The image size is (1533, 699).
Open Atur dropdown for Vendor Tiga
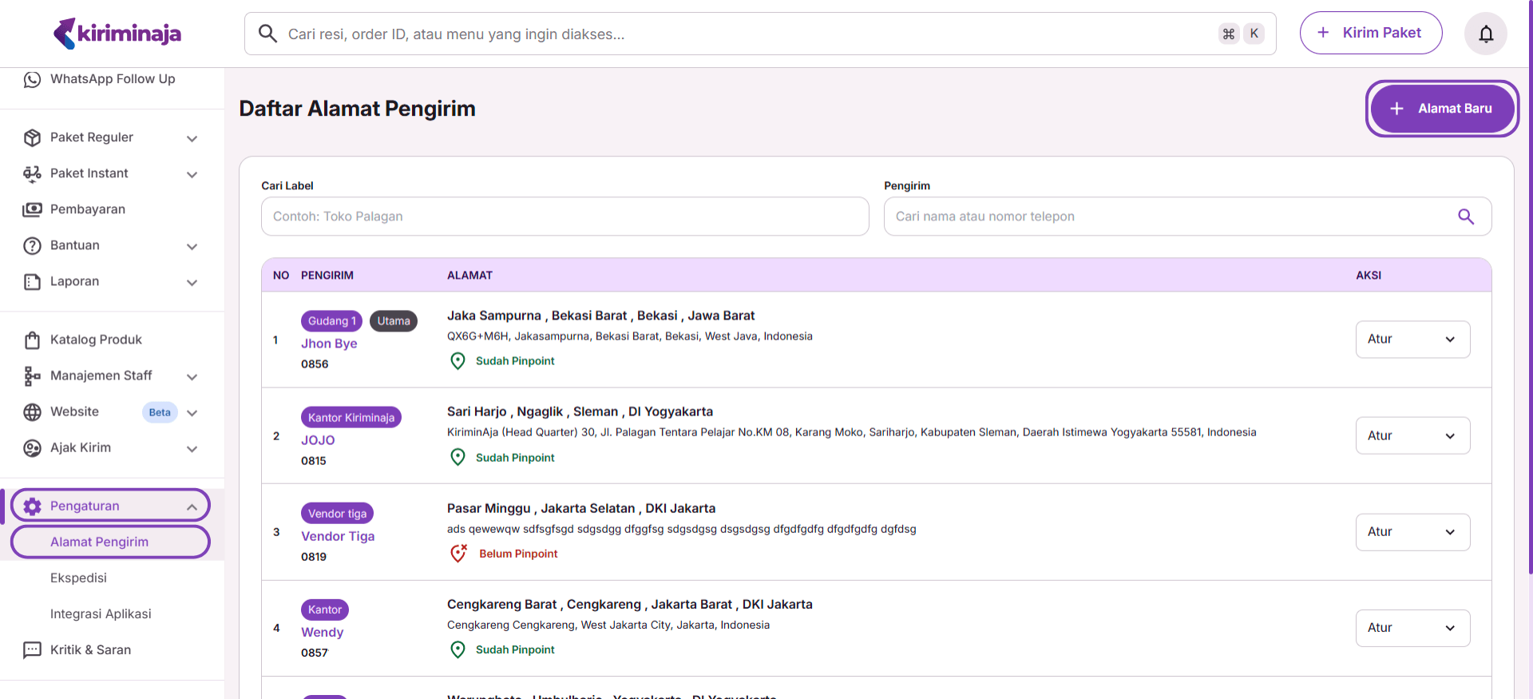click(1412, 532)
